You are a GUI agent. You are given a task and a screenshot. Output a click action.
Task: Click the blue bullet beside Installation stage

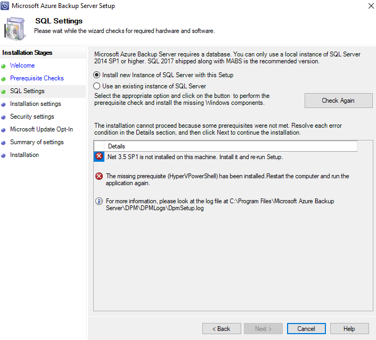point(3,156)
